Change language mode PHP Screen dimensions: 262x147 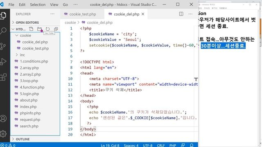pyautogui.click(x=173, y=145)
